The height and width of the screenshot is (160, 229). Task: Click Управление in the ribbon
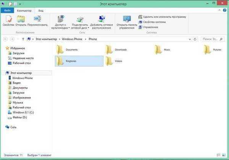pyautogui.click(x=148, y=27)
